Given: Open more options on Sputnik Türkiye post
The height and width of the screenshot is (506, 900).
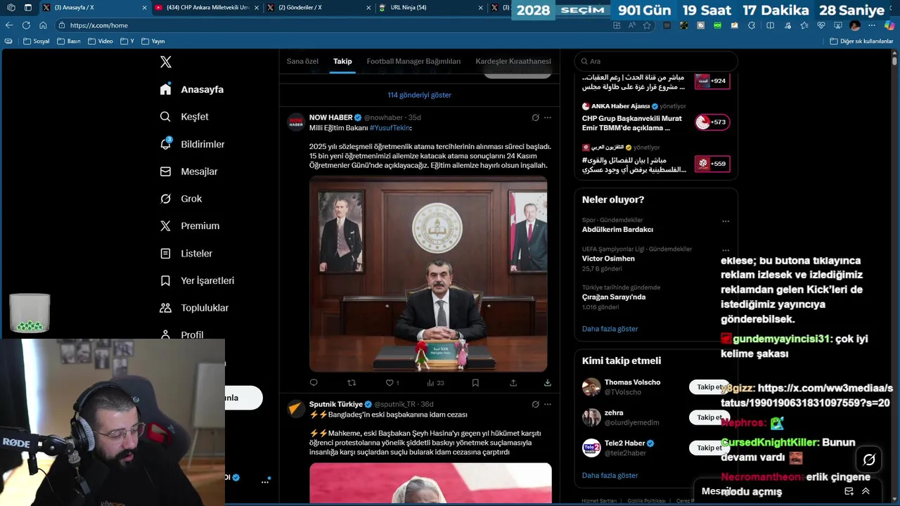Looking at the screenshot, I should (x=548, y=404).
